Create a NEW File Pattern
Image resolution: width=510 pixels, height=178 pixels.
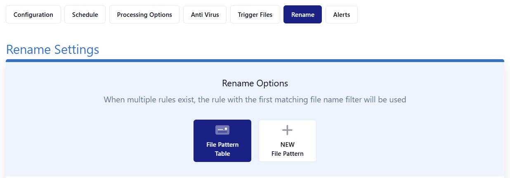click(288, 141)
